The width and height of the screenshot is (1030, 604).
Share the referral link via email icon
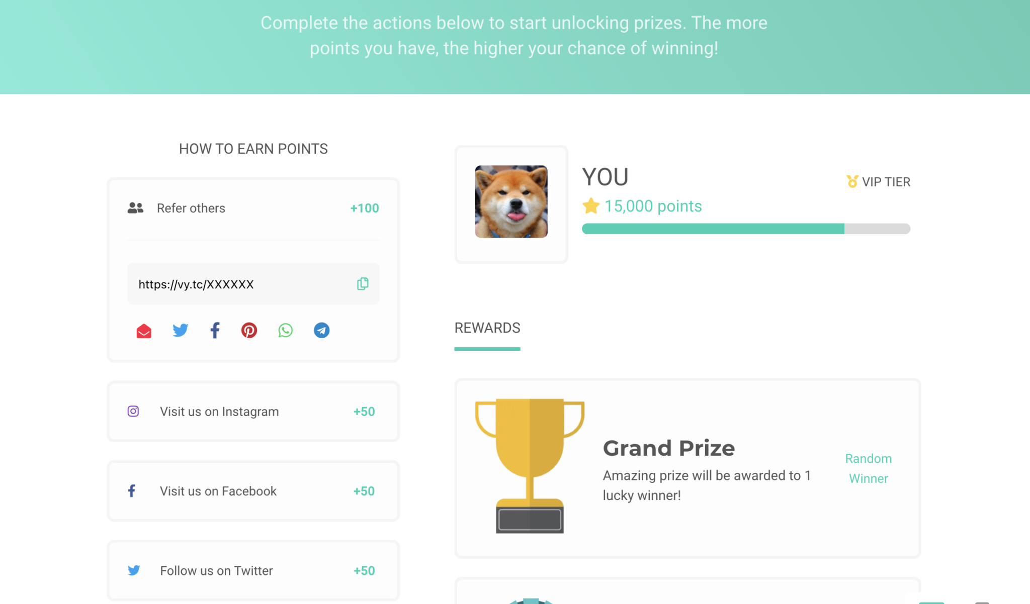pyautogui.click(x=144, y=331)
